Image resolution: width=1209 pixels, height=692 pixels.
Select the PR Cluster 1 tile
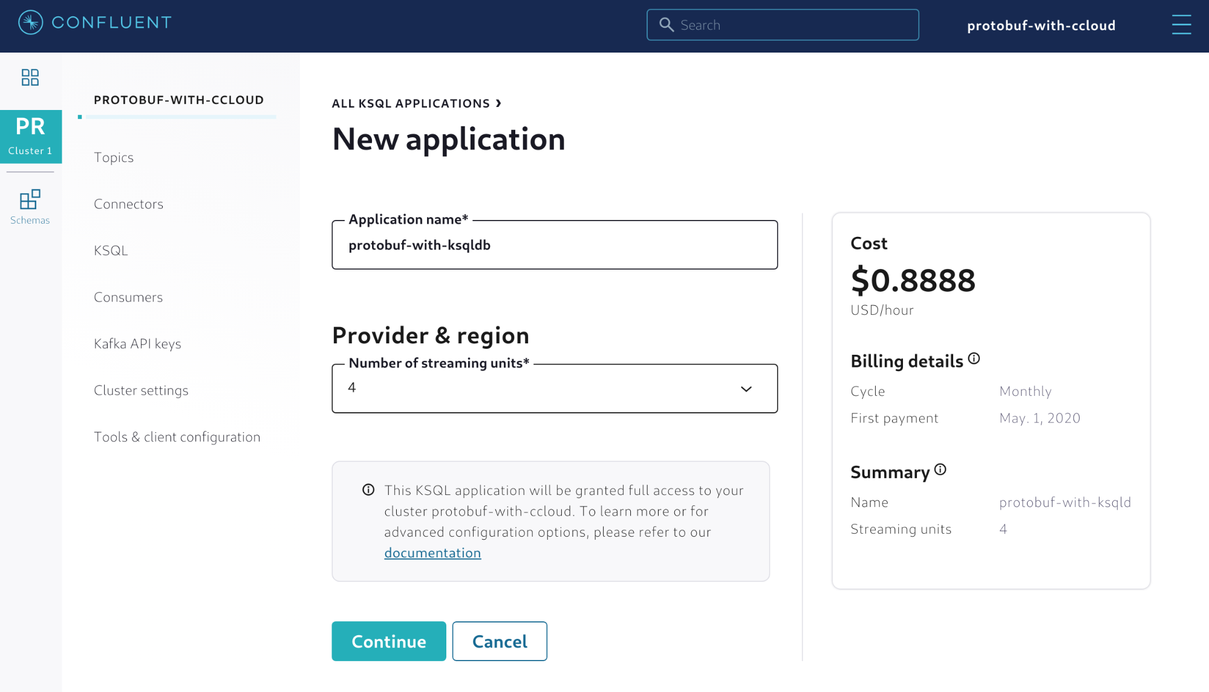pos(31,137)
